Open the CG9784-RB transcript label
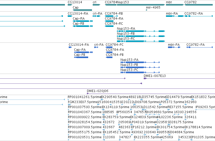 [114, 14]
